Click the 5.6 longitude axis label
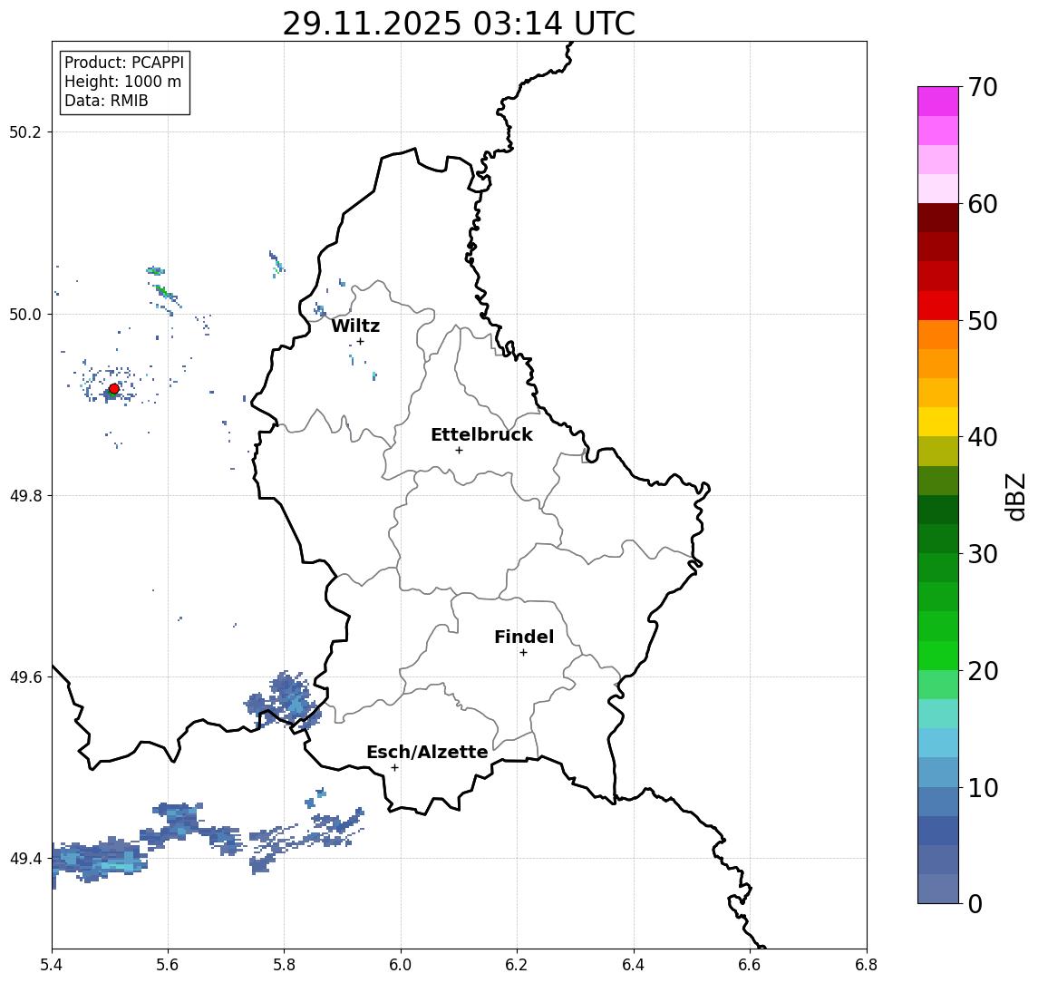The image size is (1038, 983). pyautogui.click(x=168, y=965)
